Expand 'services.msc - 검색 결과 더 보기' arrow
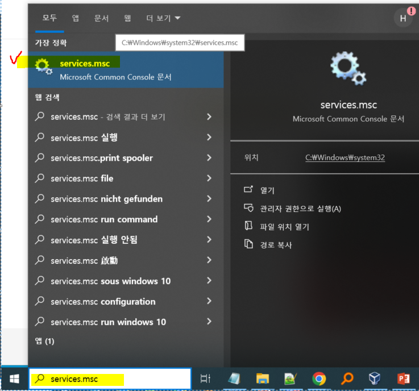 click(x=209, y=117)
